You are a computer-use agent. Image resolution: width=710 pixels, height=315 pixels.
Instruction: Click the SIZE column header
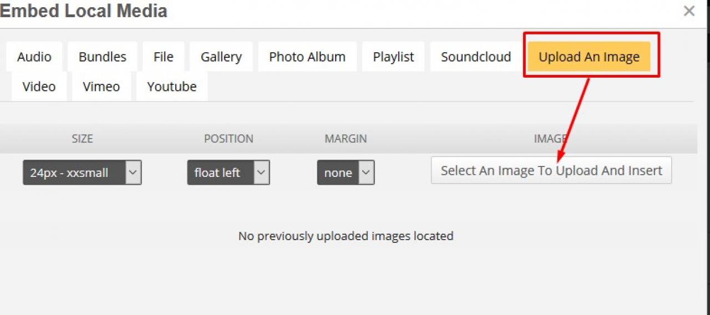82,139
